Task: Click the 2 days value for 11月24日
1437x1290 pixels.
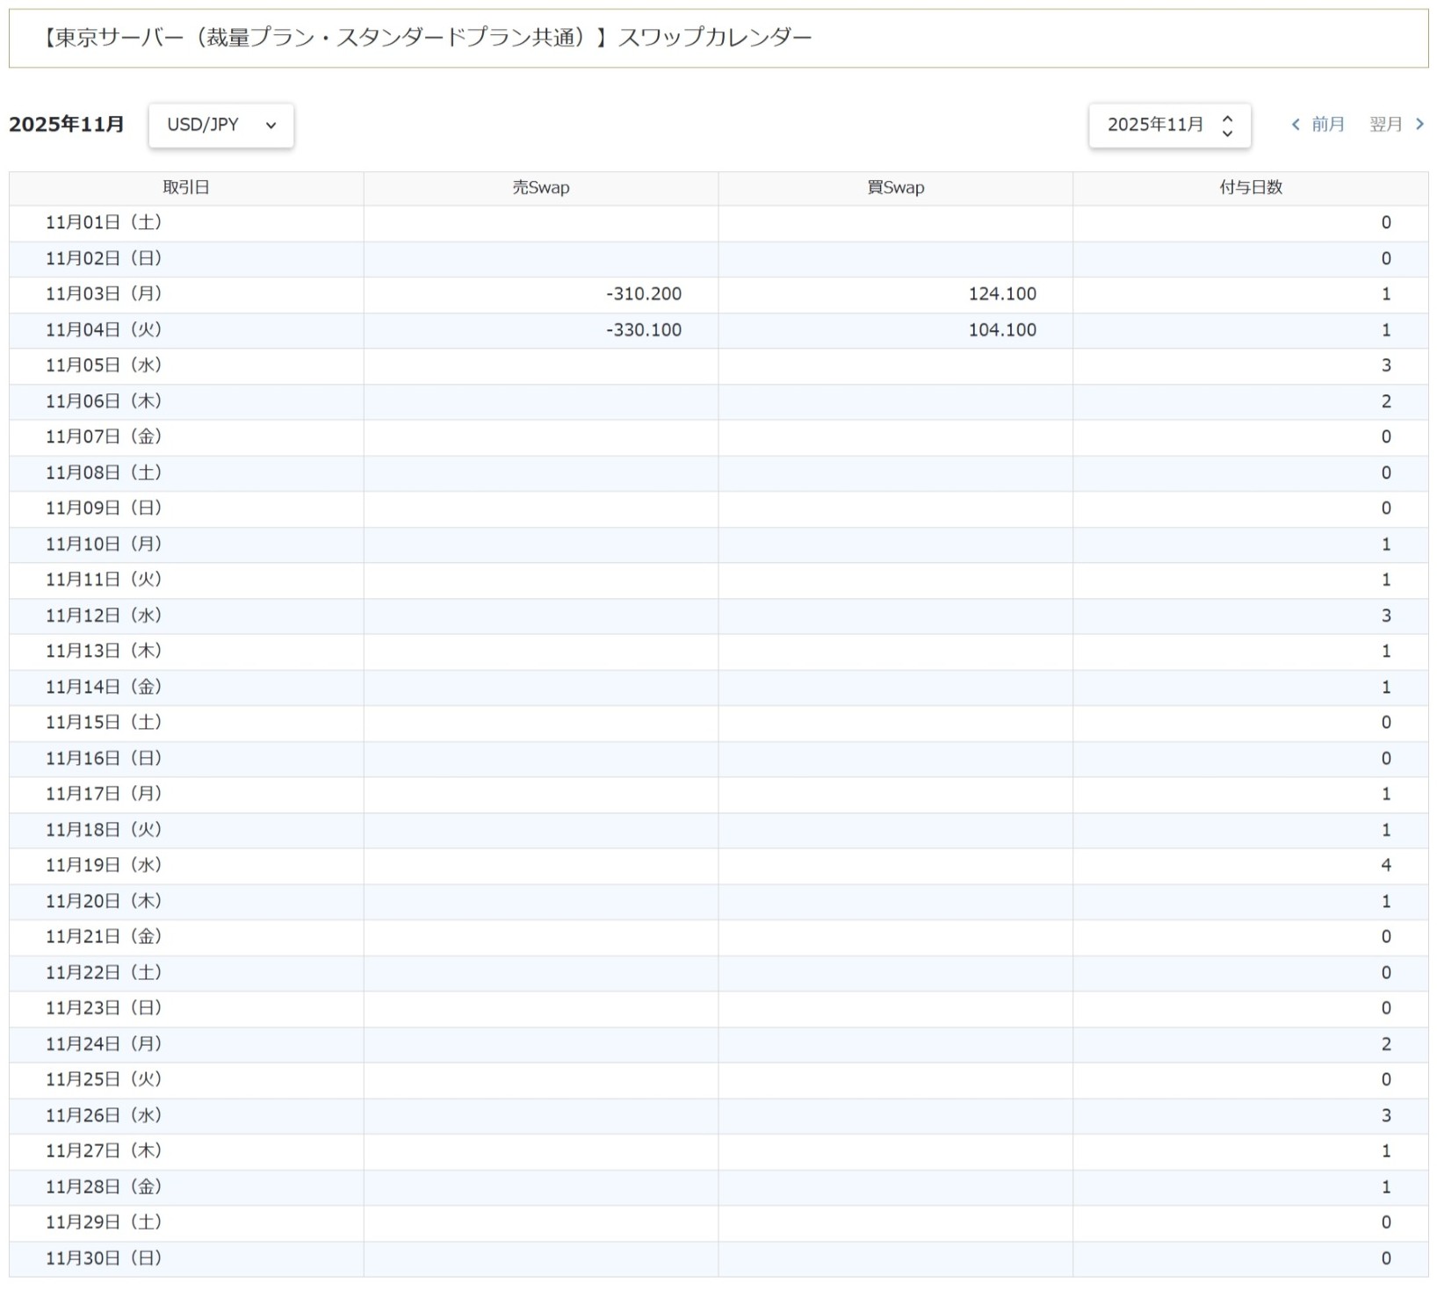Action: coord(1386,1044)
